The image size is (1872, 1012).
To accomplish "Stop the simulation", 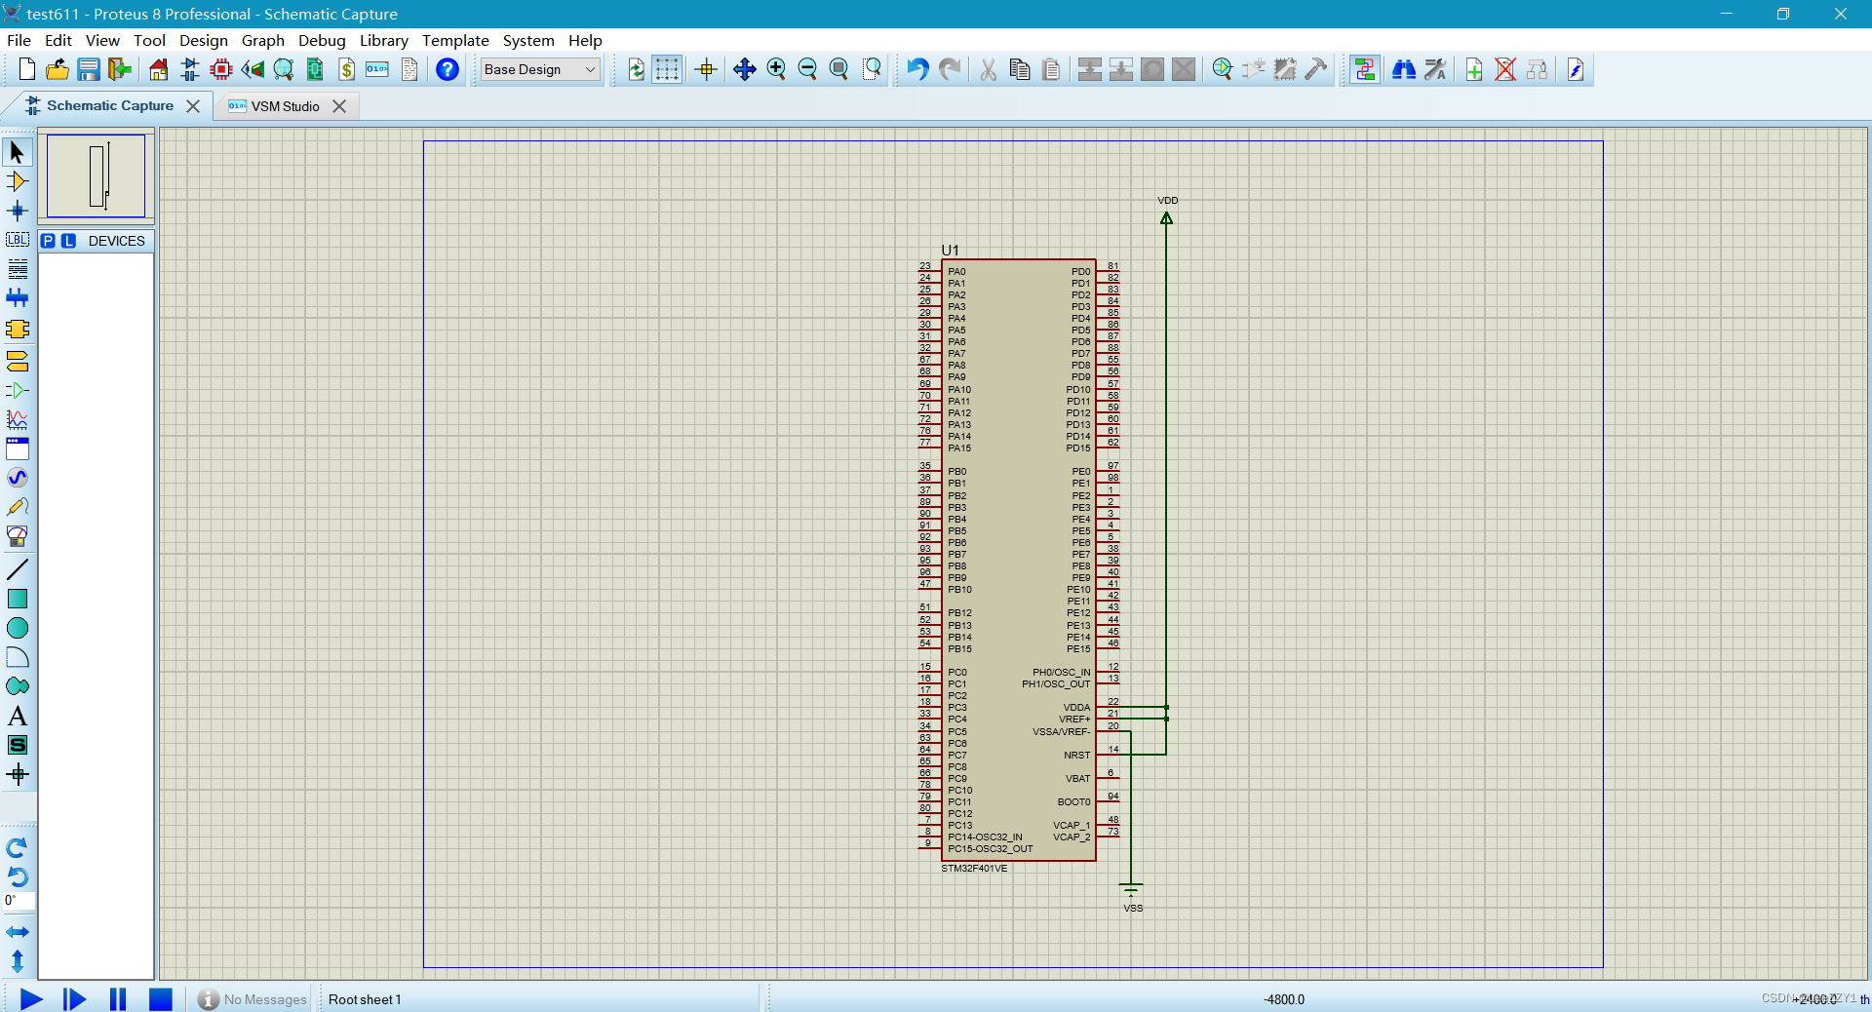I will point(161,999).
